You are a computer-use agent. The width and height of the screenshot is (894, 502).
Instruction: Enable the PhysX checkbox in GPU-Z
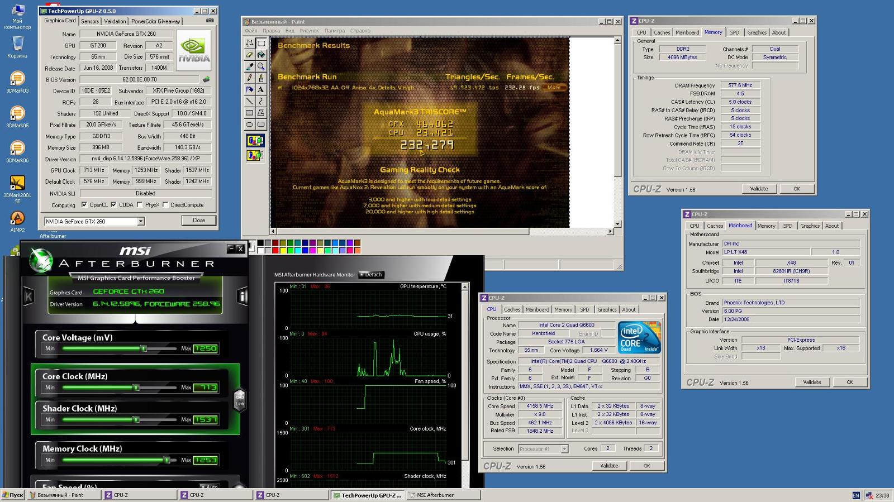(x=140, y=205)
